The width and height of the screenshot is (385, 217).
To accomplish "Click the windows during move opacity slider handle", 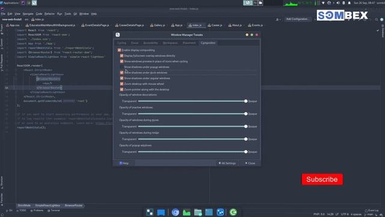I will (246, 127).
